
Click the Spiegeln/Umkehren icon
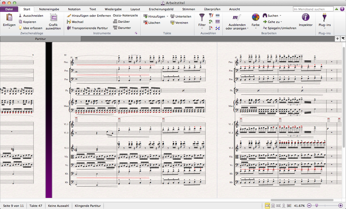265,28
